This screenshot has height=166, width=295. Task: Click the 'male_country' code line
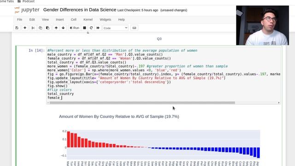[105, 54]
